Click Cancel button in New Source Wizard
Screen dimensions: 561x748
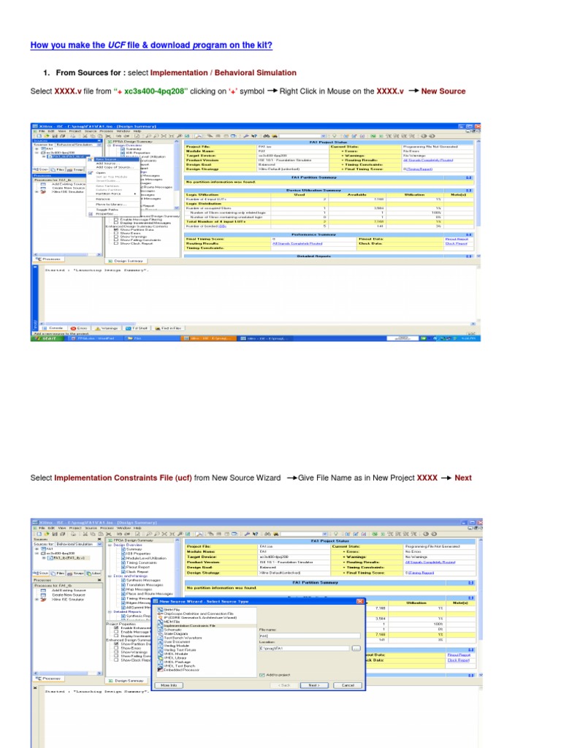[348, 685]
